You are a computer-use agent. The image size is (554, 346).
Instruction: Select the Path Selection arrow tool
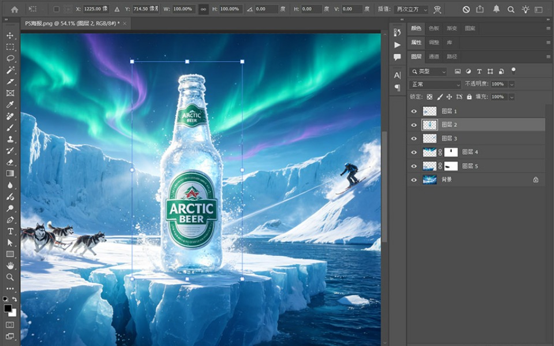coord(10,243)
